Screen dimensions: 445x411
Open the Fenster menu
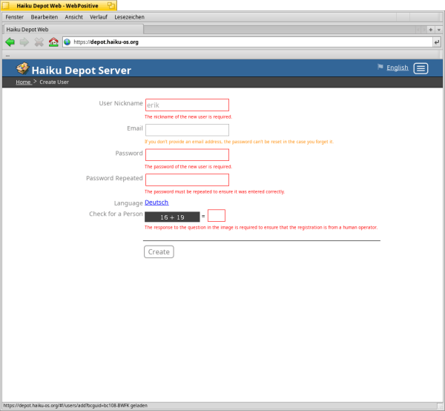pos(15,16)
